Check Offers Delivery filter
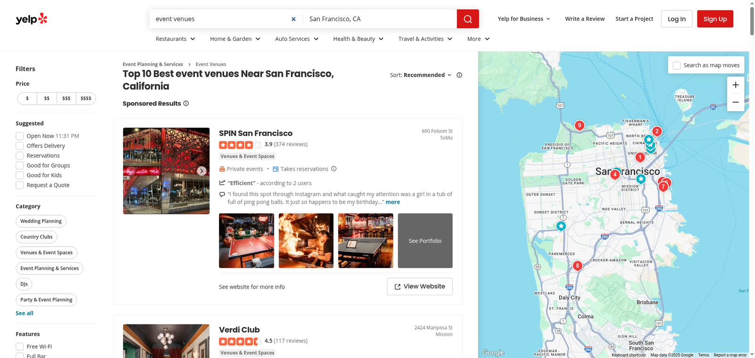 click(20, 146)
